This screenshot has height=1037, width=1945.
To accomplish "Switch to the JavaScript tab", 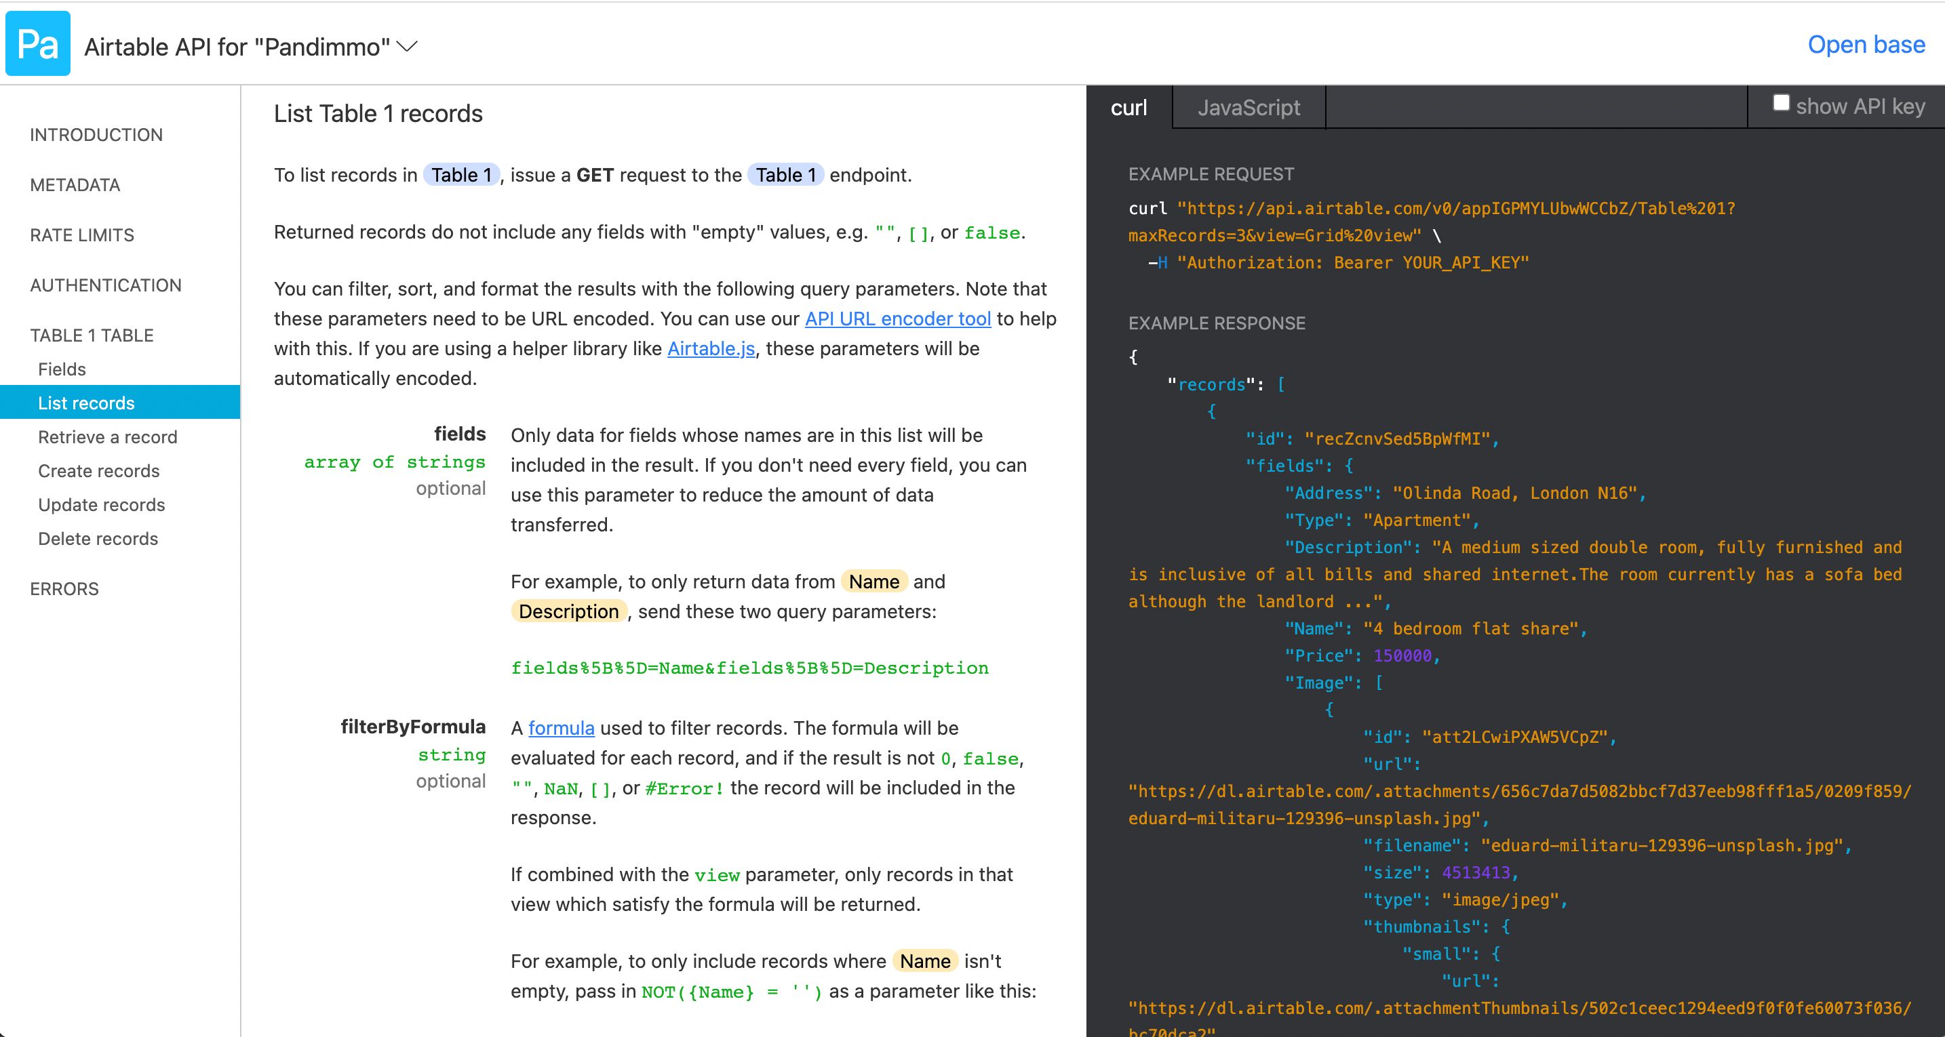I will pyautogui.click(x=1247, y=107).
